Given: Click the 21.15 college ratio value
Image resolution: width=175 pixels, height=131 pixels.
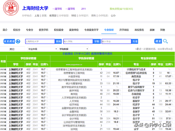Looking at the screenshot, I should coord(116,84).
